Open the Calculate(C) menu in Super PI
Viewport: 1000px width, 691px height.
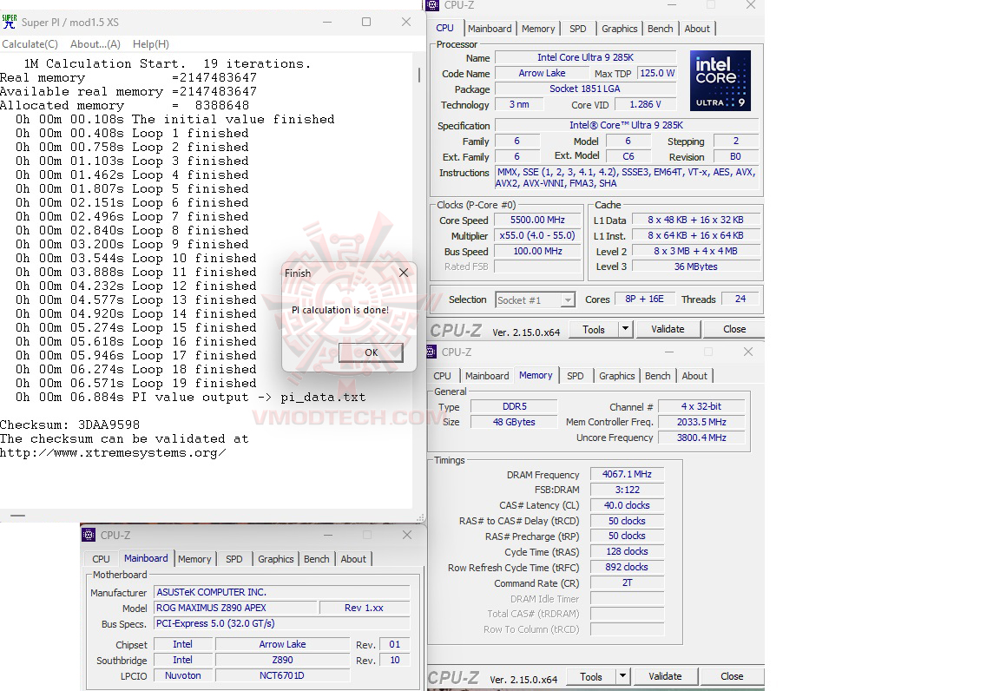click(30, 43)
